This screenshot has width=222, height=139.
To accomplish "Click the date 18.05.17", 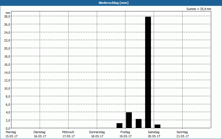I will pyautogui.click(x=97, y=136).
